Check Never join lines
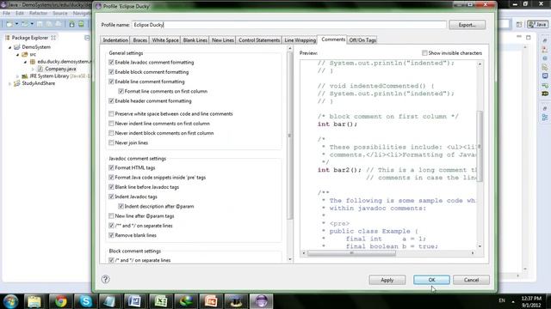The width and height of the screenshot is (551, 309). (111, 142)
